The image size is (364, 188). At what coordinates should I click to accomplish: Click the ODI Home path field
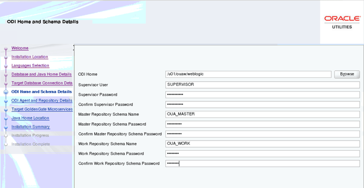(x=248, y=74)
